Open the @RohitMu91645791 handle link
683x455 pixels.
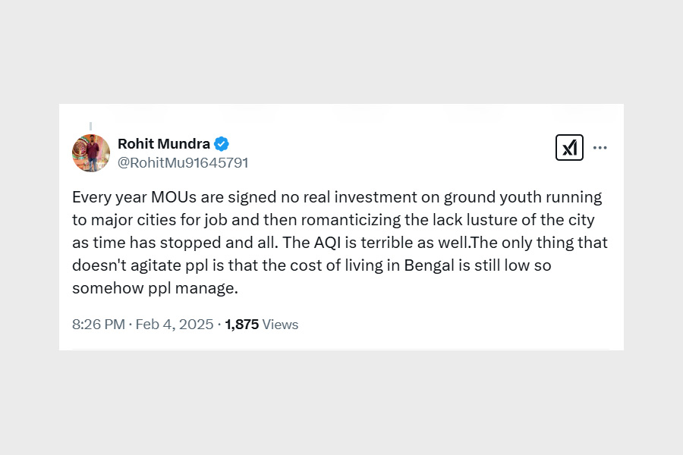tap(183, 162)
